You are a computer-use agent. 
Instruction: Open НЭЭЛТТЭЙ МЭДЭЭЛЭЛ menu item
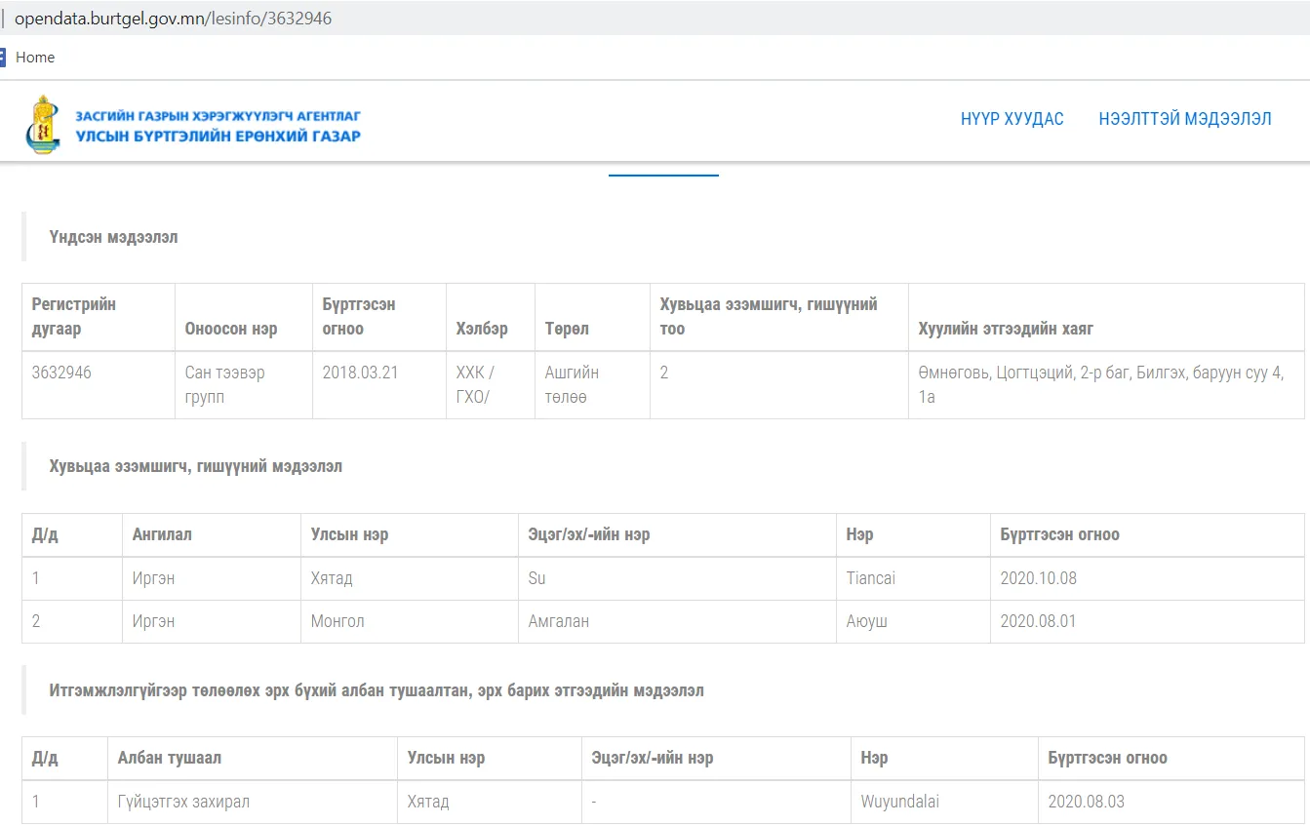1185,119
